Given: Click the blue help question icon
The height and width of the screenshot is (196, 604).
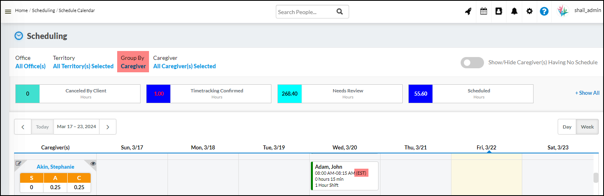Looking at the screenshot, I should click(544, 12).
